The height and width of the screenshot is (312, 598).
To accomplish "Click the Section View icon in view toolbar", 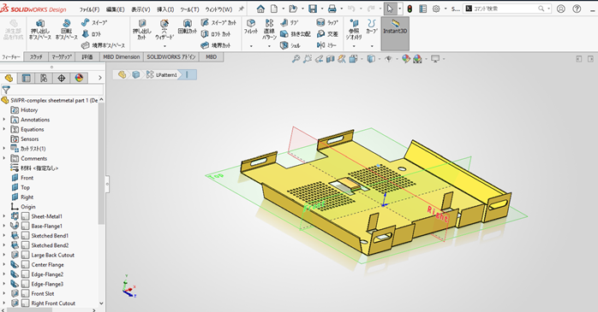I will tap(331, 59).
